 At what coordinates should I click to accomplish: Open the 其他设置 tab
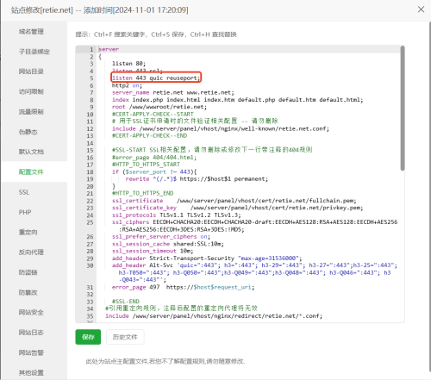(x=31, y=372)
